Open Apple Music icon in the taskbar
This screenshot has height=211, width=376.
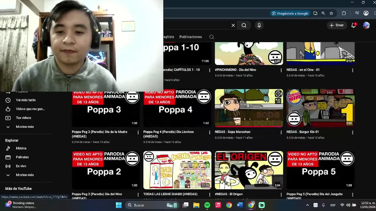(218, 205)
